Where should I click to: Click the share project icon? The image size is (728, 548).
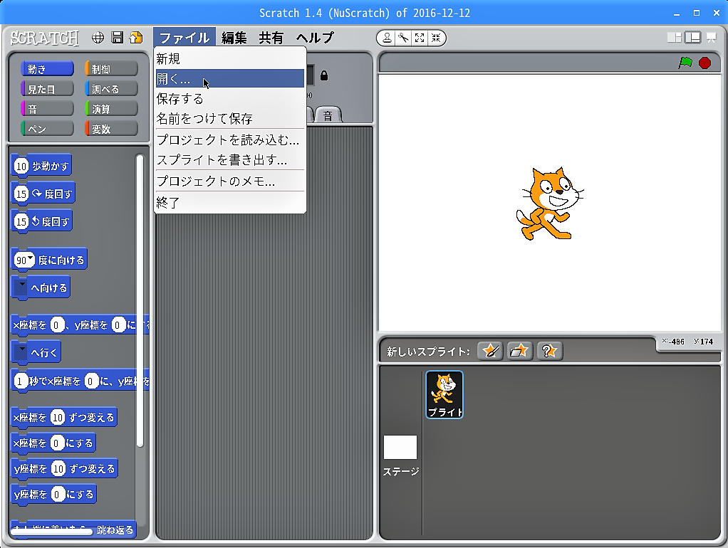pos(136,38)
